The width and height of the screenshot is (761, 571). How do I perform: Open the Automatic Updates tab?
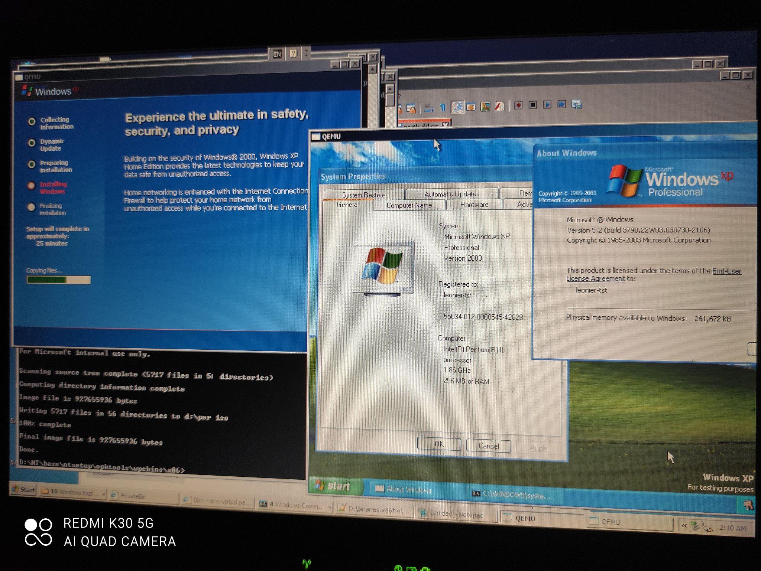(x=452, y=193)
